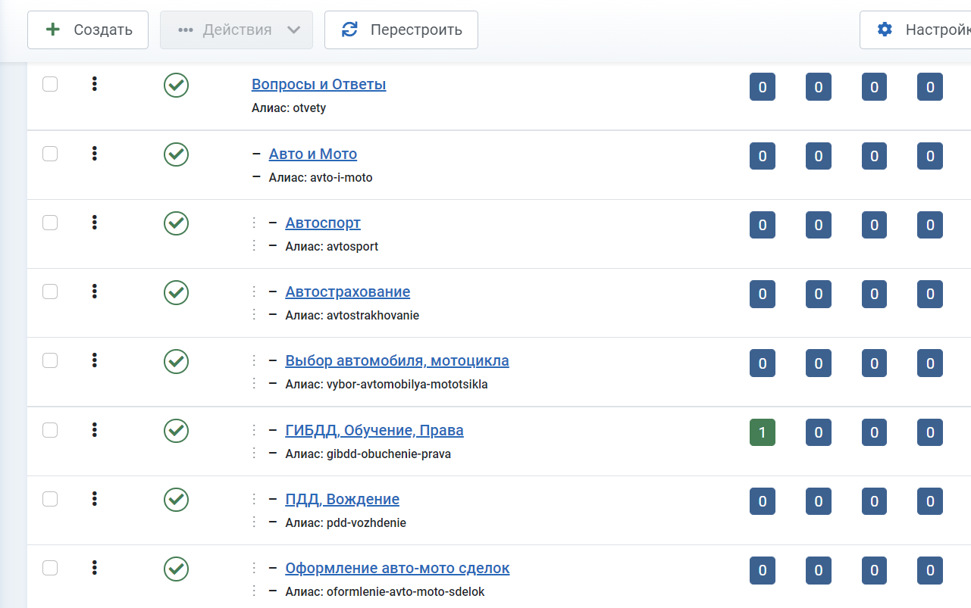Click the drag handle beside Выбор автомобиля, мотоцикла

coord(255,360)
